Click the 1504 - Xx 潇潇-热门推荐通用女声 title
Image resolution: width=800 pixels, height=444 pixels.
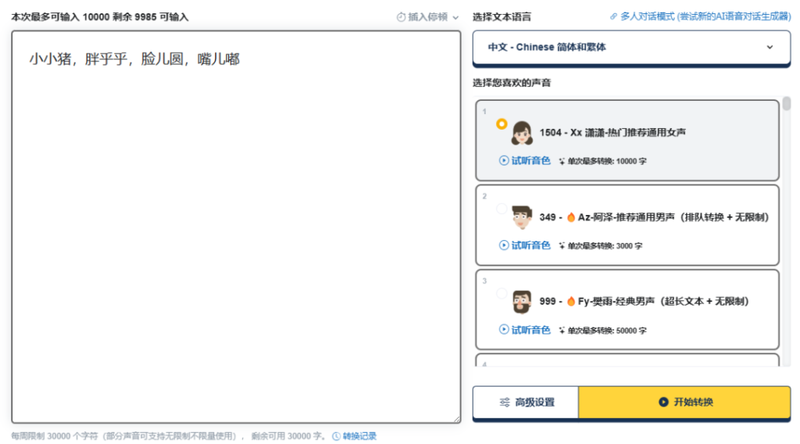pyautogui.click(x=612, y=133)
